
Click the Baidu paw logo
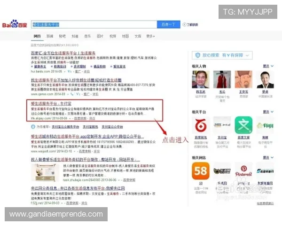[15, 24]
